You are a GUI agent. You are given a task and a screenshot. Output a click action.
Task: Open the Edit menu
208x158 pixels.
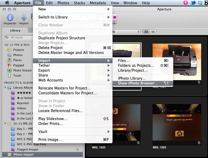click(x=49, y=3)
